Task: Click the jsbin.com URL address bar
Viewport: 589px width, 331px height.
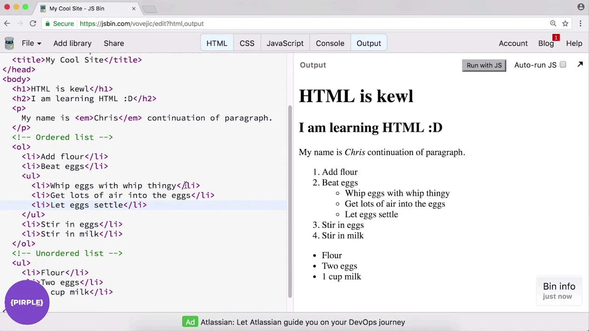Action: [x=294, y=23]
